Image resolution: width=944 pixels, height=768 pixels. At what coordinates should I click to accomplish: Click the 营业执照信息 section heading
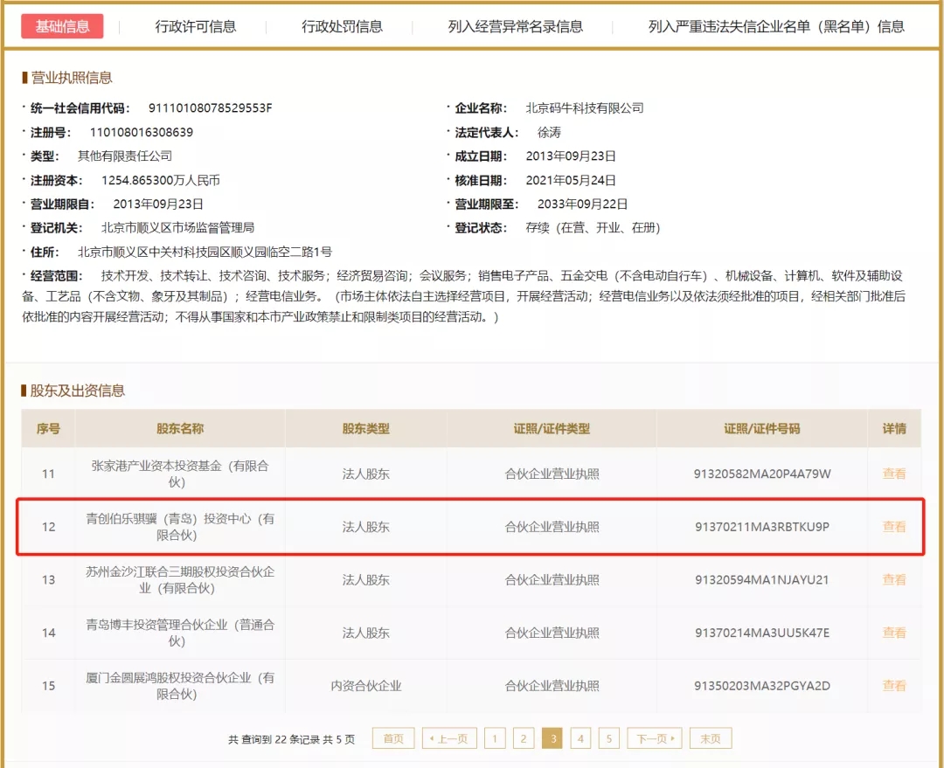[71, 78]
